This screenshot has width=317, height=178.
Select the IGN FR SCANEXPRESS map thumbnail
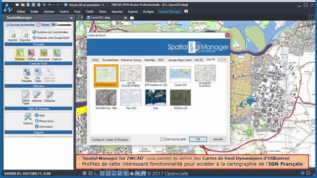point(131,76)
